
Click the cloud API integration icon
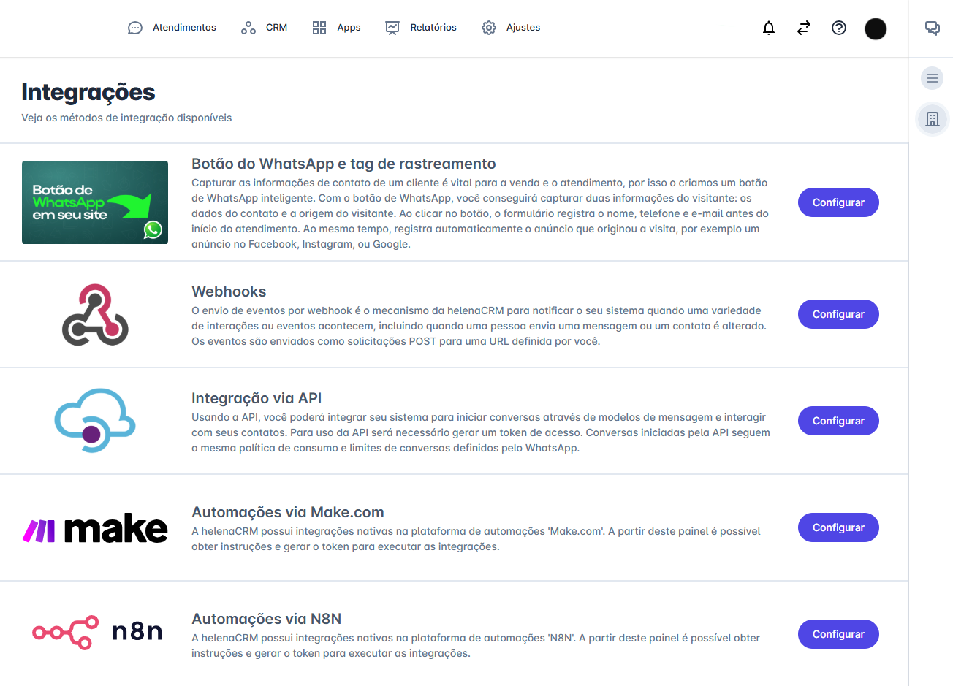click(95, 421)
